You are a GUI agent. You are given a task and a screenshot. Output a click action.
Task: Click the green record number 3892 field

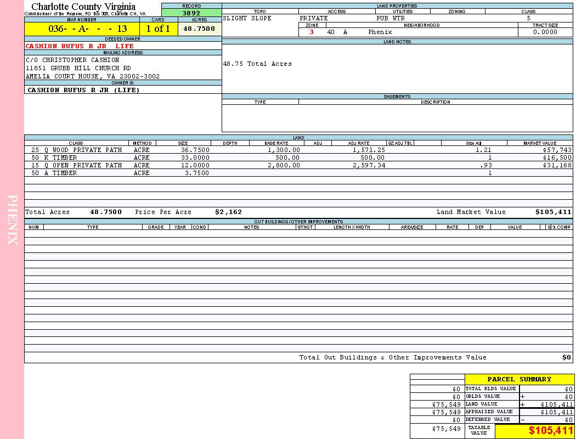[x=191, y=13]
